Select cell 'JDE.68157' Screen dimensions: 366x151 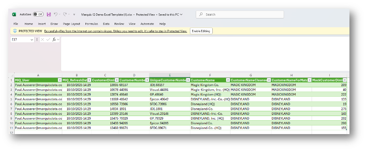pos(170,85)
